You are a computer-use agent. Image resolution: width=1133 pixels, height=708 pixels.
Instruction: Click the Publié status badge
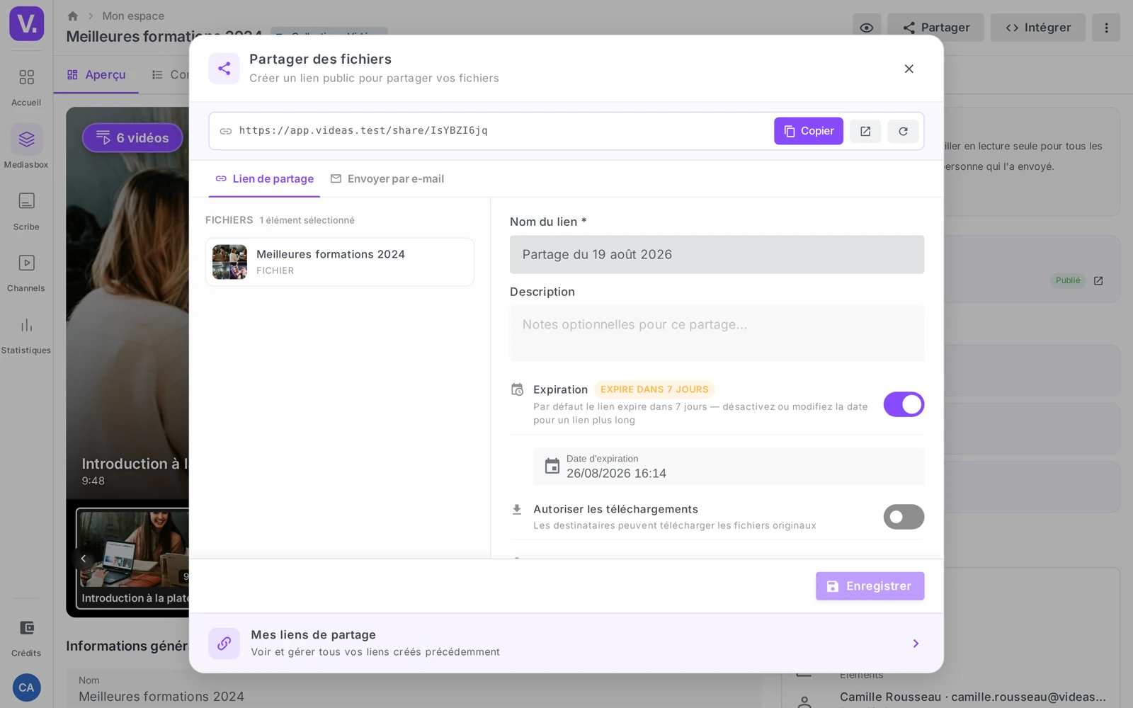click(1068, 280)
